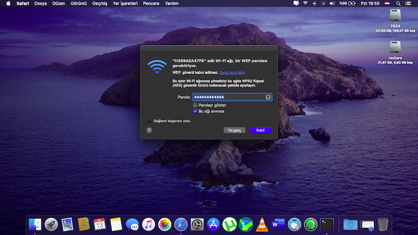Launch Terminal from the dock

[327, 225]
